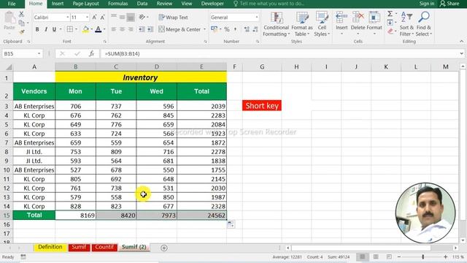Toggle Underline formatting

[x=54, y=29]
